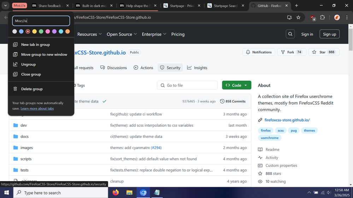Choose the green group color
The width and height of the screenshot is (353, 198).
[x=41, y=31]
